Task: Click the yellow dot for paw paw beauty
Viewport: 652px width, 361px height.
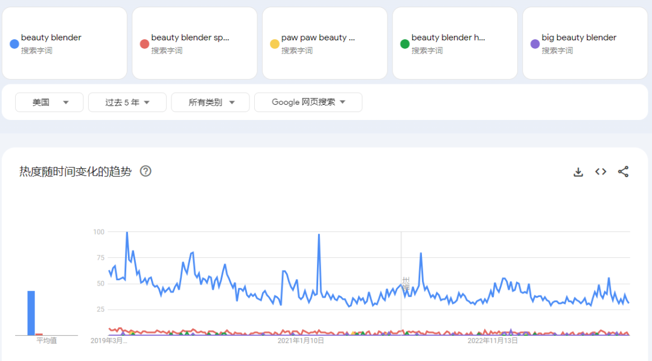Action: [x=275, y=44]
